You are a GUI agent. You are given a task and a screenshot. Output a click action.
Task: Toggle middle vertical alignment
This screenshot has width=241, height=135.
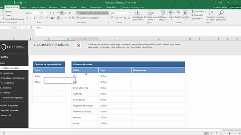[62, 13]
